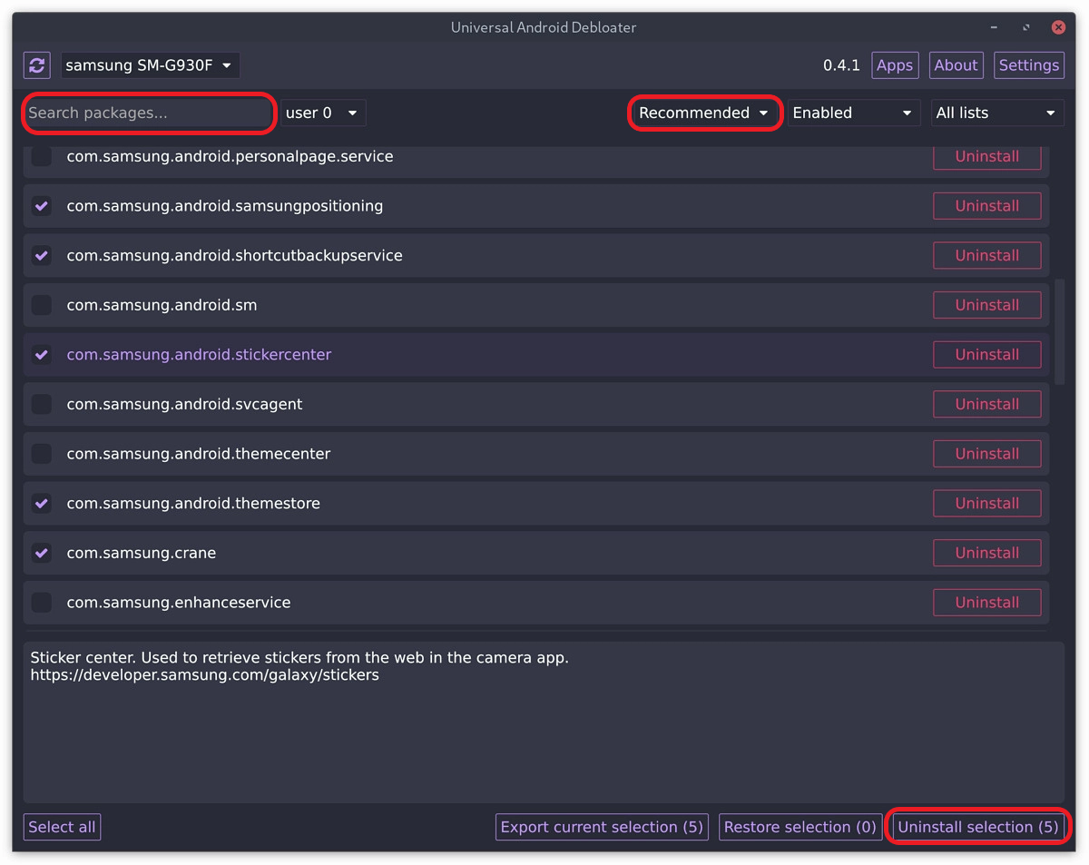Expand the user 0 dropdown
Screen dimensions: 1089x865
pyautogui.click(x=322, y=113)
